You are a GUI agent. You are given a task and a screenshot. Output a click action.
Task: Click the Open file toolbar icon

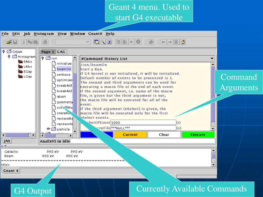pyautogui.click(x=9, y=42)
